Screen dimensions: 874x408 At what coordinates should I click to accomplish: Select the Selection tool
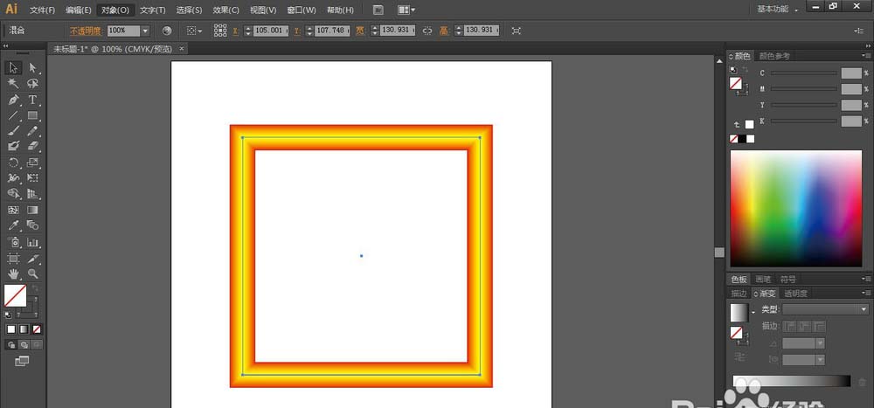click(14, 68)
